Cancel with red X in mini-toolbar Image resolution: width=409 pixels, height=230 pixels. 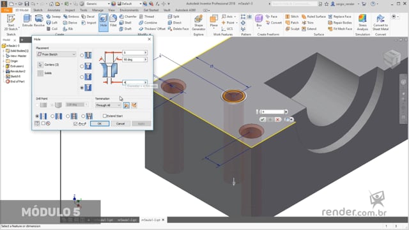(x=277, y=119)
